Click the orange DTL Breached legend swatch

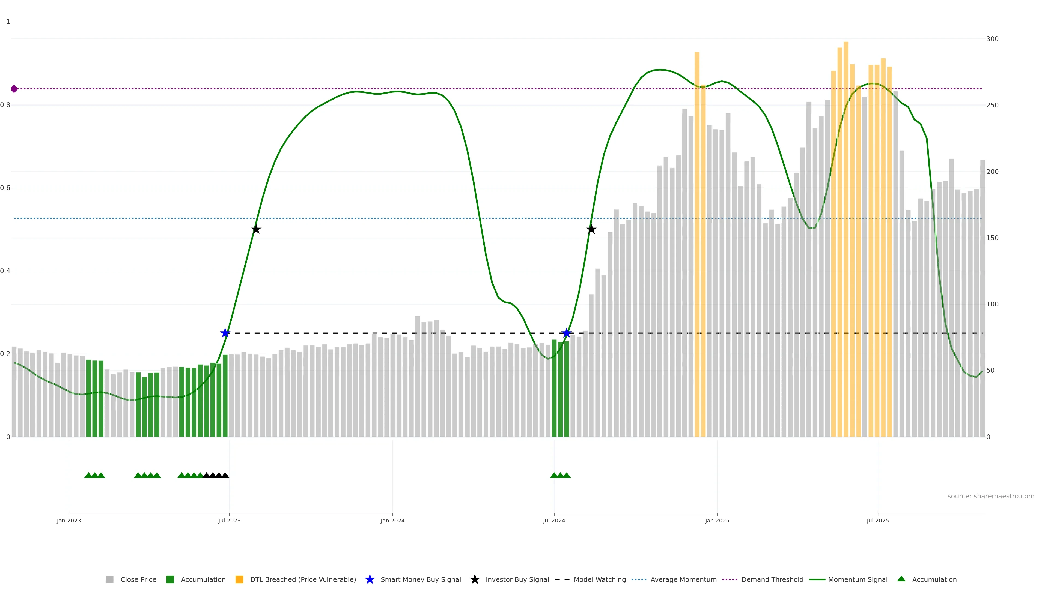pyautogui.click(x=239, y=580)
